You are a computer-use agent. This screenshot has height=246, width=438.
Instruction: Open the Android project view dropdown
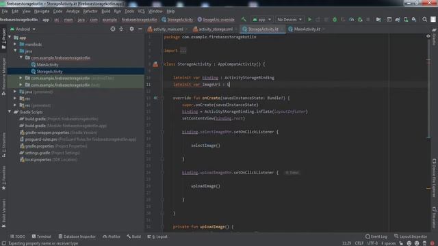pyautogui.click(x=23, y=29)
